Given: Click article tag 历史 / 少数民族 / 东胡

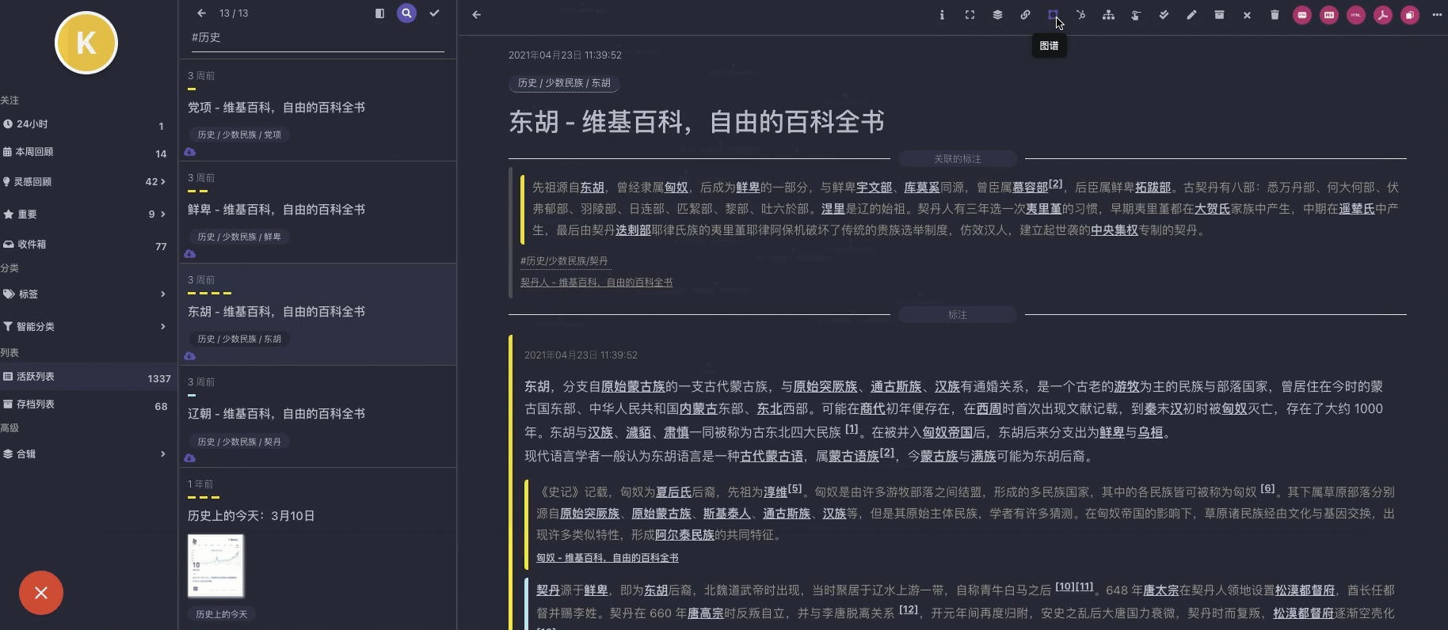Looking at the screenshot, I should coord(564,83).
